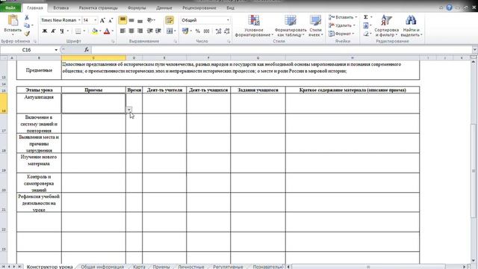Click the Clear eraser icon
The width and height of the screenshot is (478, 269).
(x=366, y=34)
